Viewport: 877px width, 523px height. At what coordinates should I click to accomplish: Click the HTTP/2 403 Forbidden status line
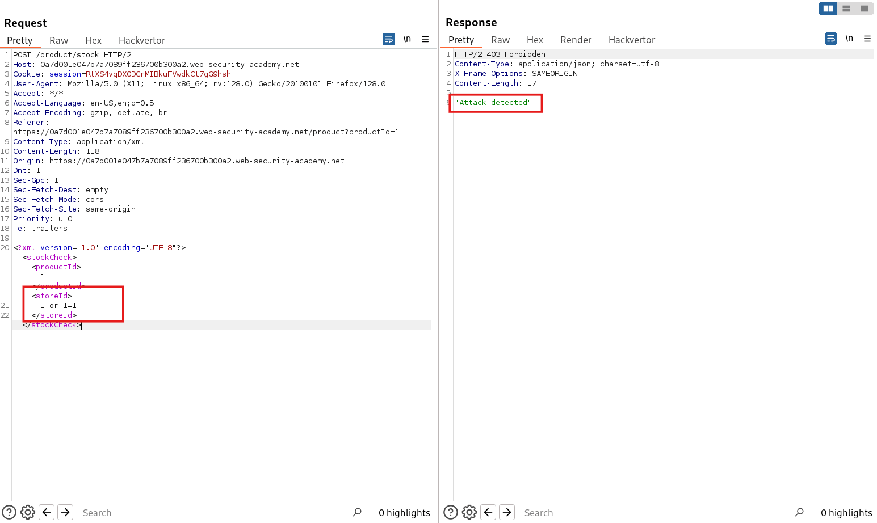click(500, 54)
